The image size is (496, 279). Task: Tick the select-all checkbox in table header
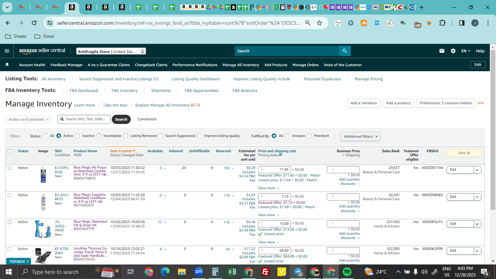tap(9, 151)
